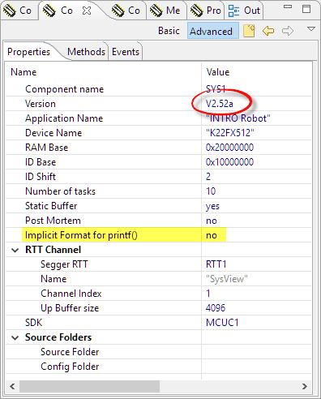Toggle Implicit Format for printf() value
Image resolution: width=321 pixels, height=399 pixels.
click(212, 235)
